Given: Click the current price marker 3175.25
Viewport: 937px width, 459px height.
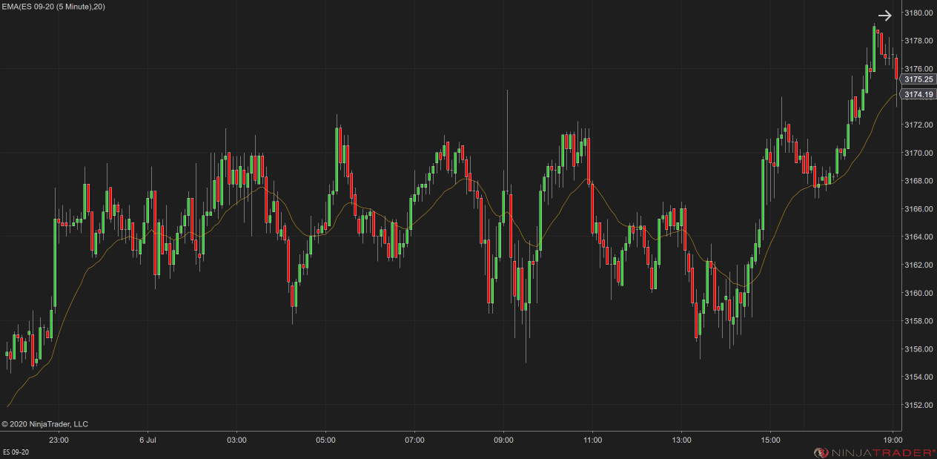Looking at the screenshot, I should [x=918, y=79].
